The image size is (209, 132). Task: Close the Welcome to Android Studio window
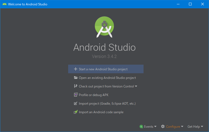[x=203, y=4]
